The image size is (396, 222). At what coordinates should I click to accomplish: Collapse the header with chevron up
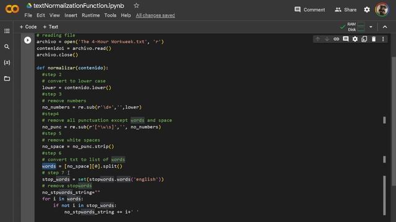[x=385, y=27]
